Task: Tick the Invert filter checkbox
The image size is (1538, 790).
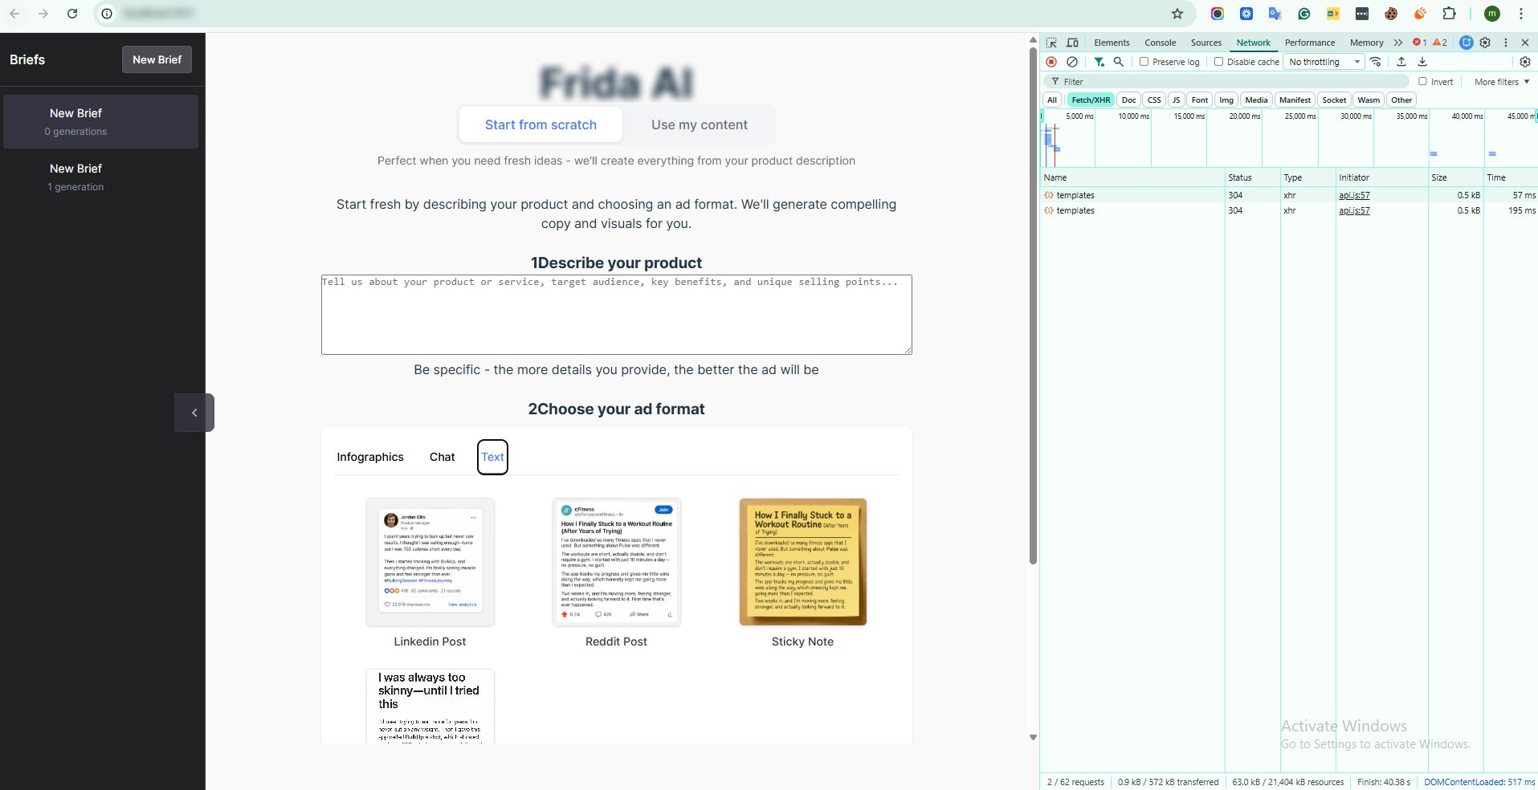Action: [x=1422, y=81]
